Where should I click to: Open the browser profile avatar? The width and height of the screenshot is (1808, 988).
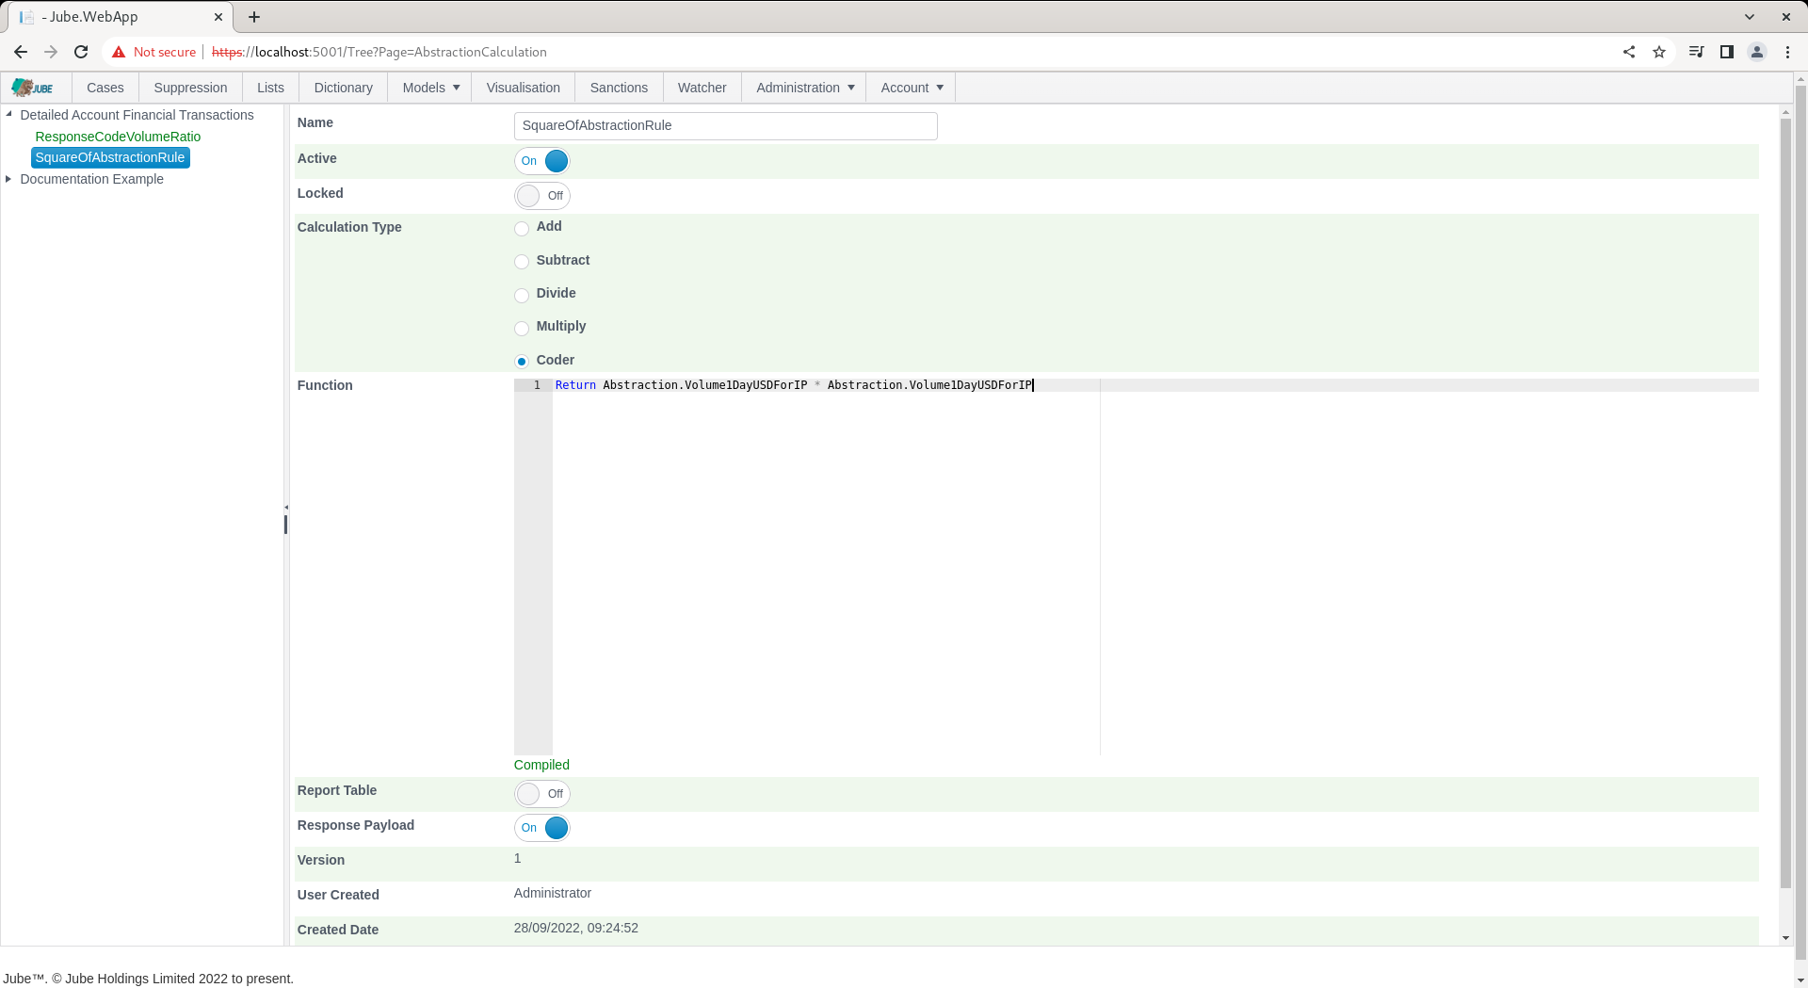point(1757,52)
